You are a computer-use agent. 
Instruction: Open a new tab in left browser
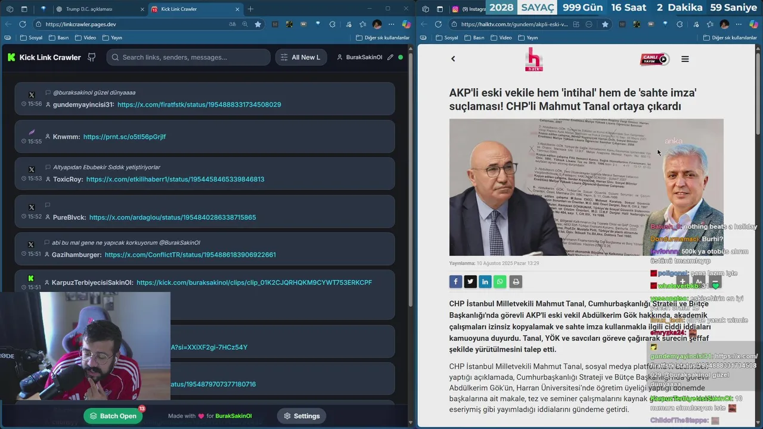tap(250, 9)
